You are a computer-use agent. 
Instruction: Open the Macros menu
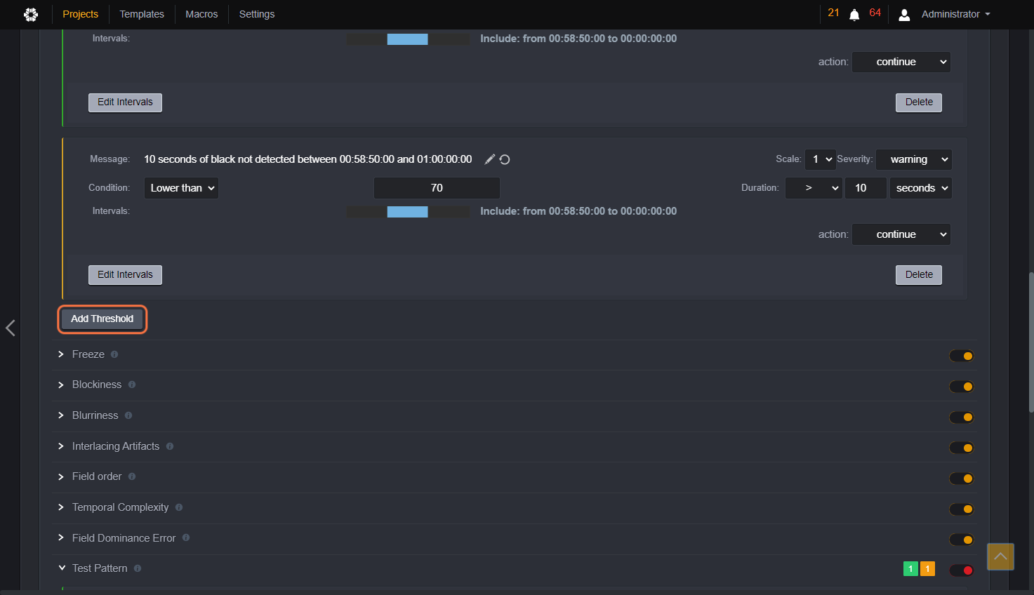click(x=201, y=14)
